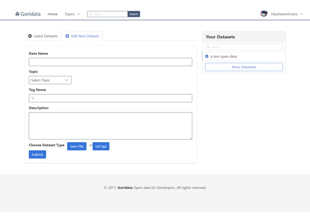Screen dimensions: 310x220
Task: Open the Select Topic dropdown
Action: point(50,80)
